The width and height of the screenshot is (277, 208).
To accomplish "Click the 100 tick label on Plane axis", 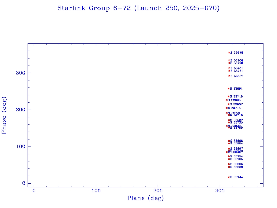I will tap(96, 191).
